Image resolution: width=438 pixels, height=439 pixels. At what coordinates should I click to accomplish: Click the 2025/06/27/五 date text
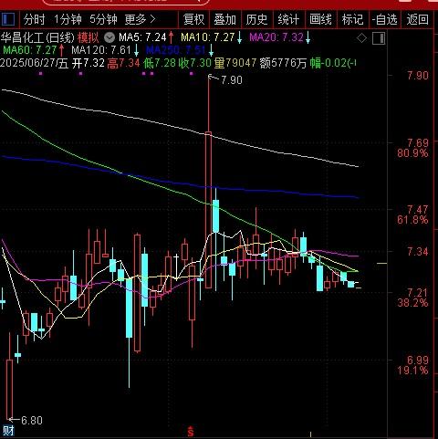click(35, 63)
